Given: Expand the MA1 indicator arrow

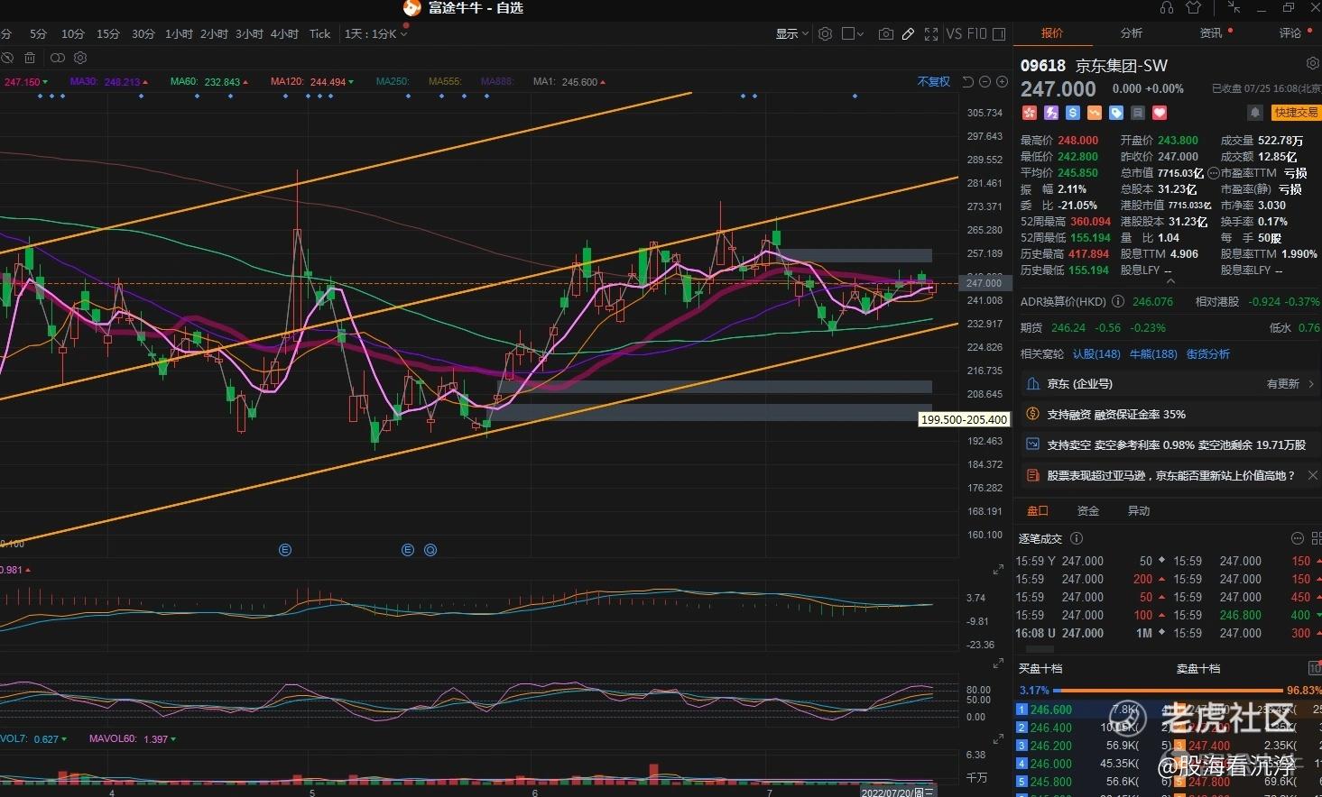Looking at the screenshot, I should point(603,82).
